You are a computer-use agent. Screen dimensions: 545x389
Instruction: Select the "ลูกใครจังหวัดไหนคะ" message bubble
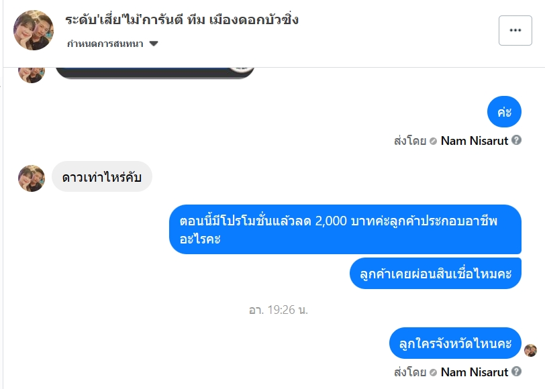click(455, 344)
